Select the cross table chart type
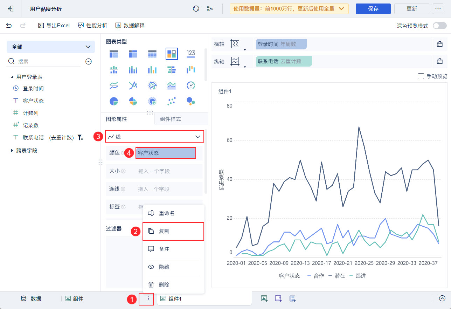The image size is (451, 309). point(133,54)
